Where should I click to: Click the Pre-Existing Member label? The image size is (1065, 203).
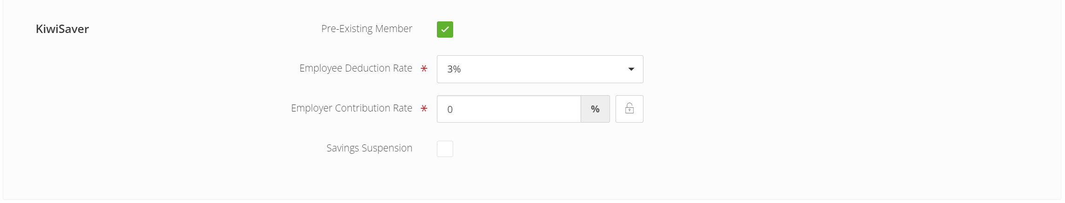367,29
